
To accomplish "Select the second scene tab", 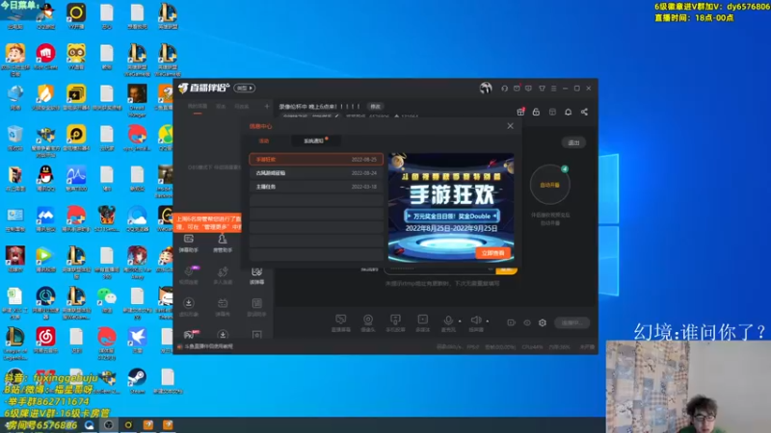I will click(222, 107).
